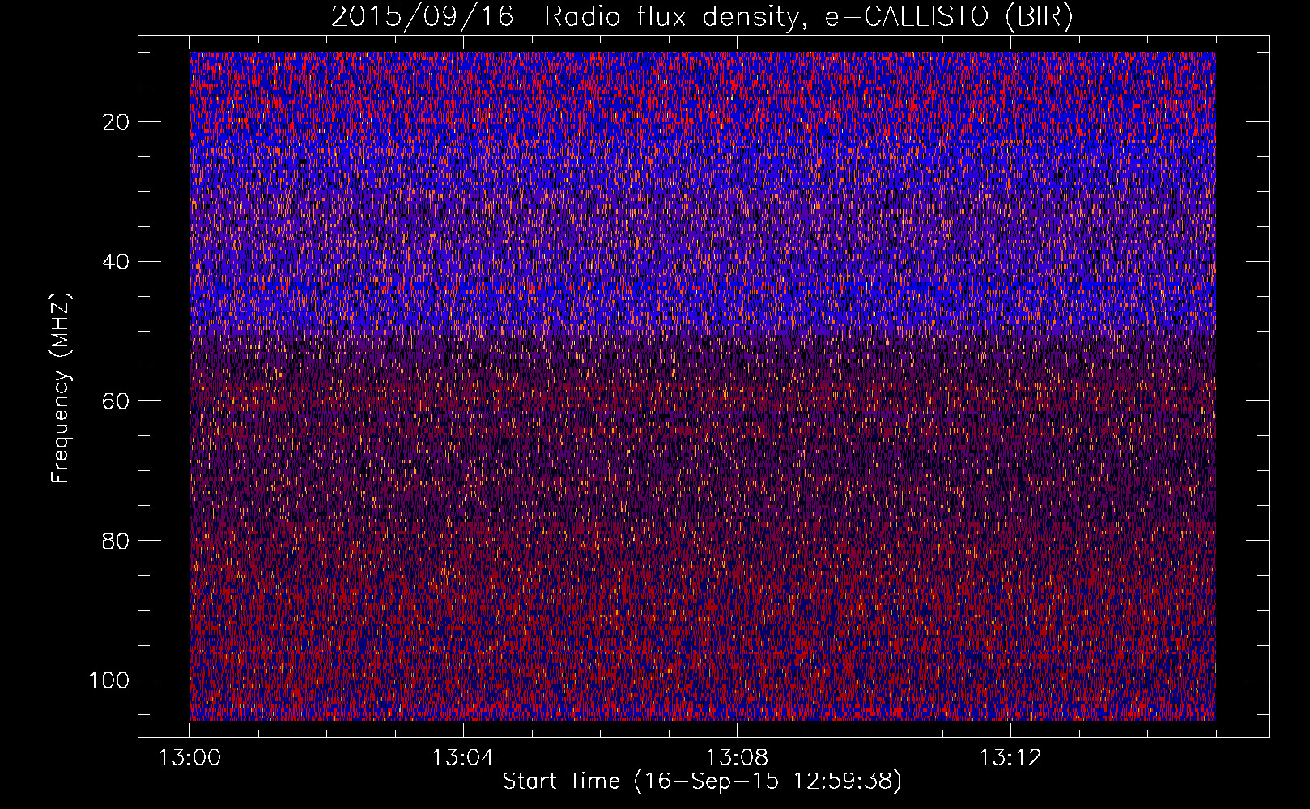Viewport: 1310px width, 809px height.
Task: Click the '60' frequency tick label
Action: pyautogui.click(x=116, y=401)
